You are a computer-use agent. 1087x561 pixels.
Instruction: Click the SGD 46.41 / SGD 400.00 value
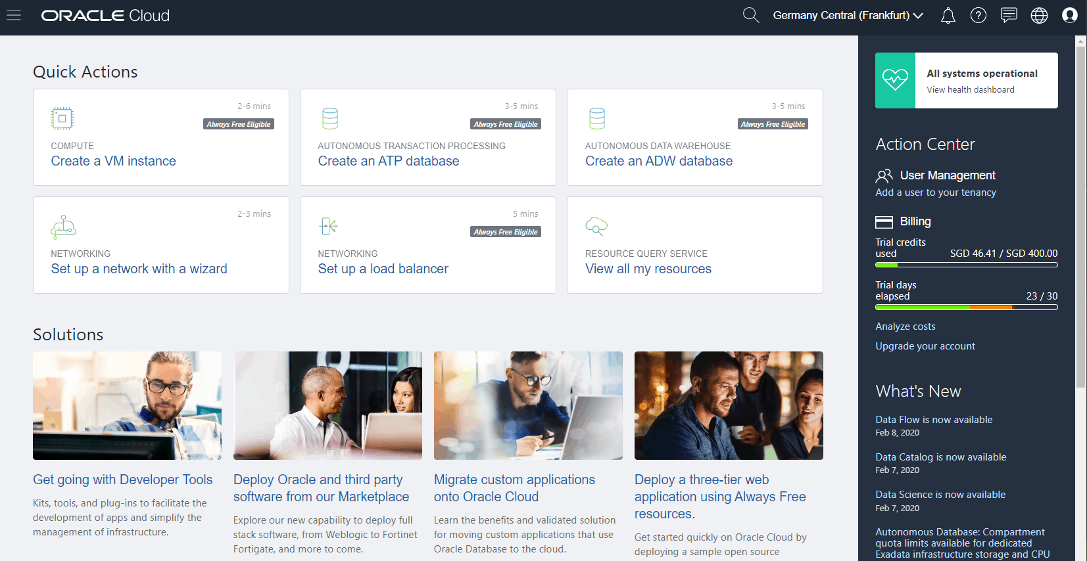click(x=1003, y=254)
